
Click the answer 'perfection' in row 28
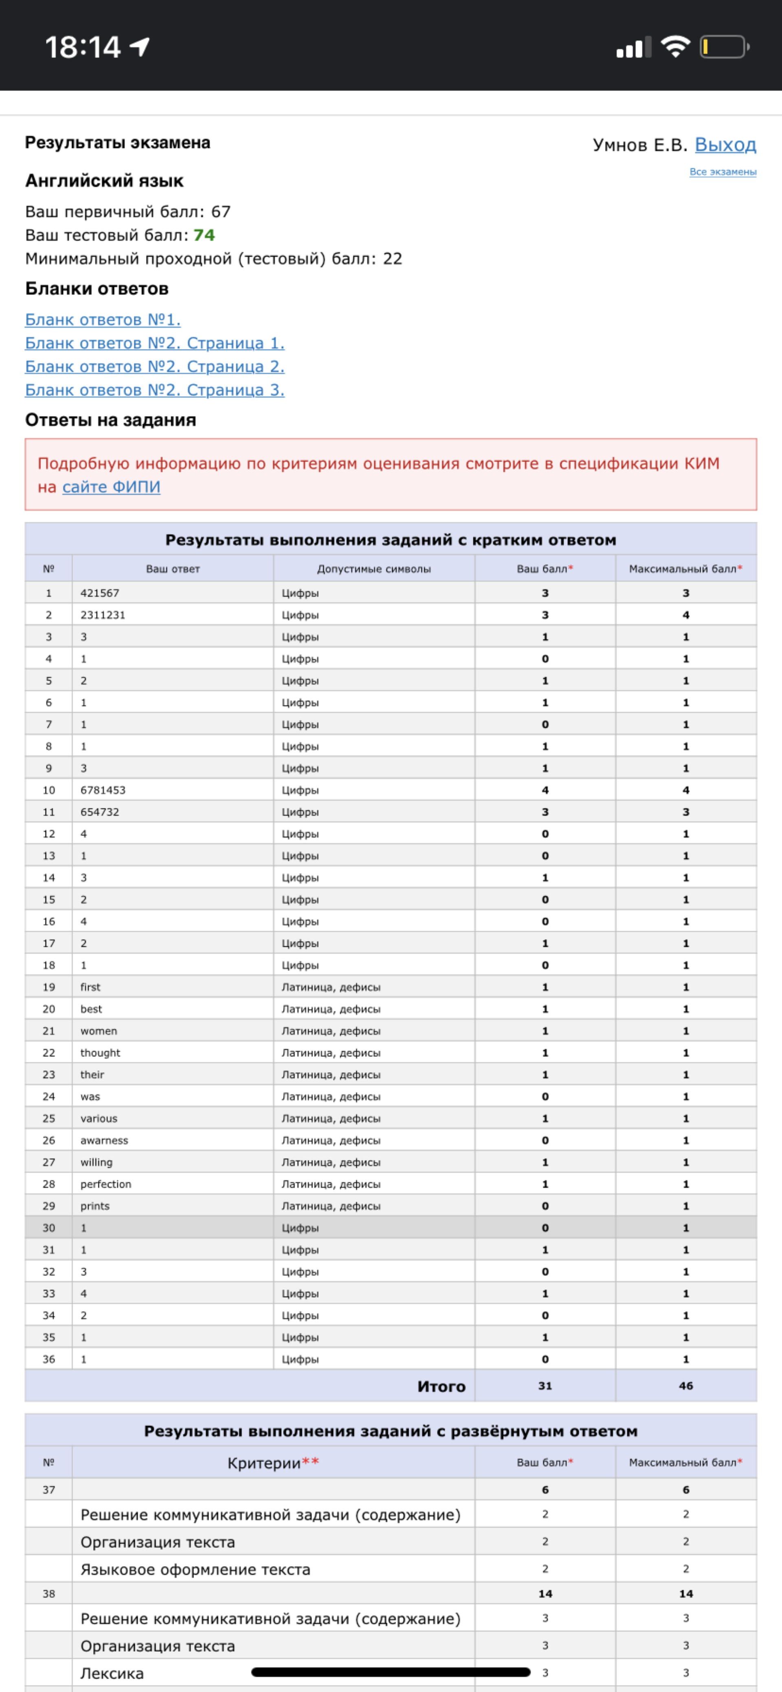coord(106,1184)
